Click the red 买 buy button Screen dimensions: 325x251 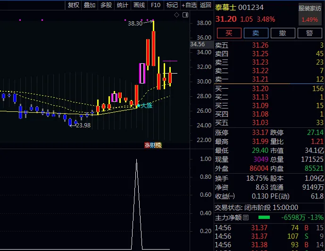pos(229,33)
